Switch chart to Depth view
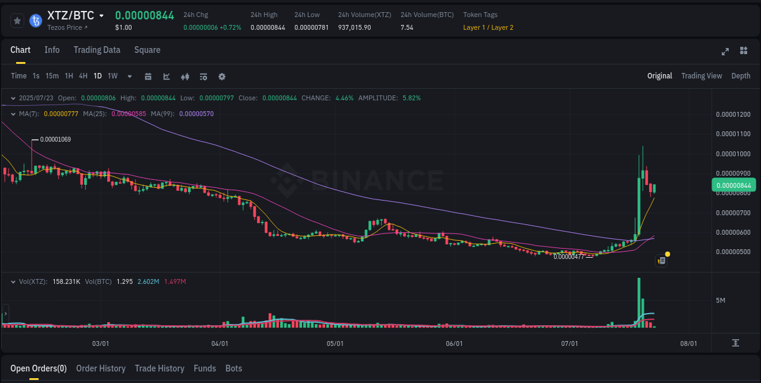The height and width of the screenshot is (383, 761). (x=740, y=75)
